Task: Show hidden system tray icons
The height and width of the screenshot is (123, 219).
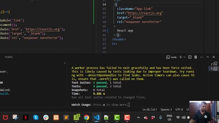Action: click(x=138, y=118)
